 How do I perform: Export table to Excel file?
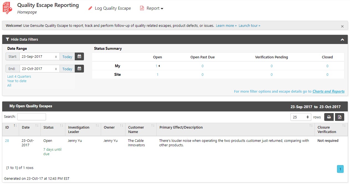tap(339, 117)
